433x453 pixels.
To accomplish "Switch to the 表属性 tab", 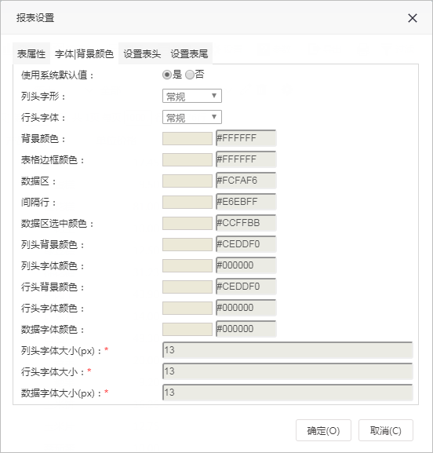I will coord(31,53).
